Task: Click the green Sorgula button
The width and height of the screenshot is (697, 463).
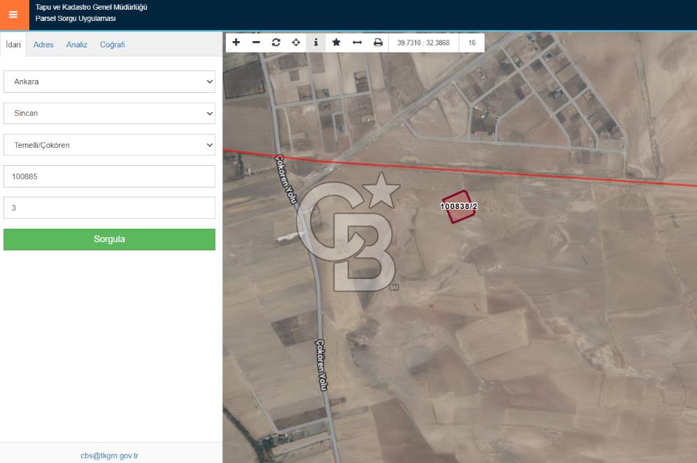Action: (109, 239)
